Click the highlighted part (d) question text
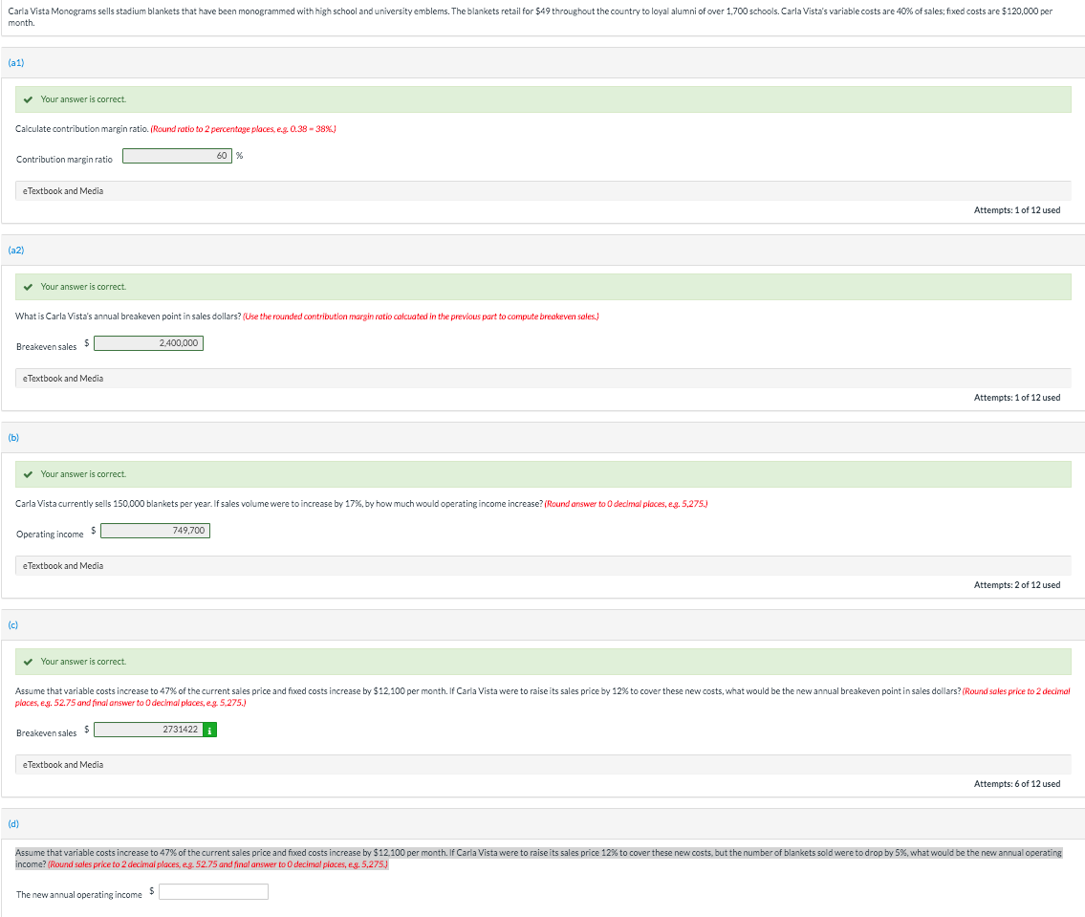The height and width of the screenshot is (917, 1085). (538, 859)
